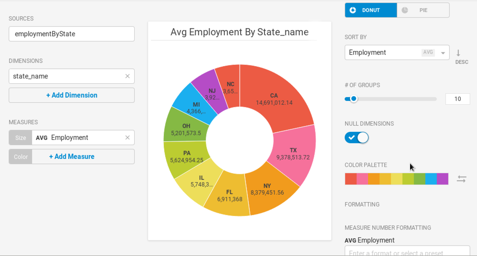The width and height of the screenshot is (477, 256).
Task: Select the red swatch in color palette
Action: click(x=350, y=179)
